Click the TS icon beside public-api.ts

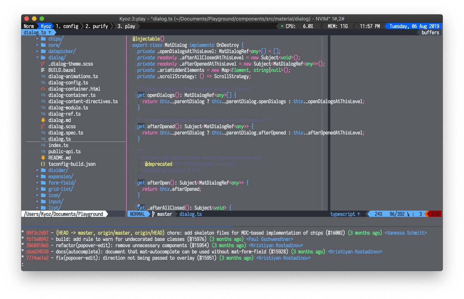click(x=43, y=152)
